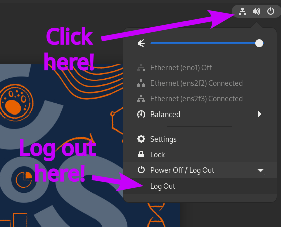The height and width of the screenshot is (227, 281).
Task: Select Ethernet (ens2f2) Connected entry
Action: point(200,83)
